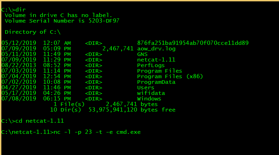Image resolution: width=279 pixels, height=155 pixels.
Task: Select the Users directory entry
Action: pos(146,88)
